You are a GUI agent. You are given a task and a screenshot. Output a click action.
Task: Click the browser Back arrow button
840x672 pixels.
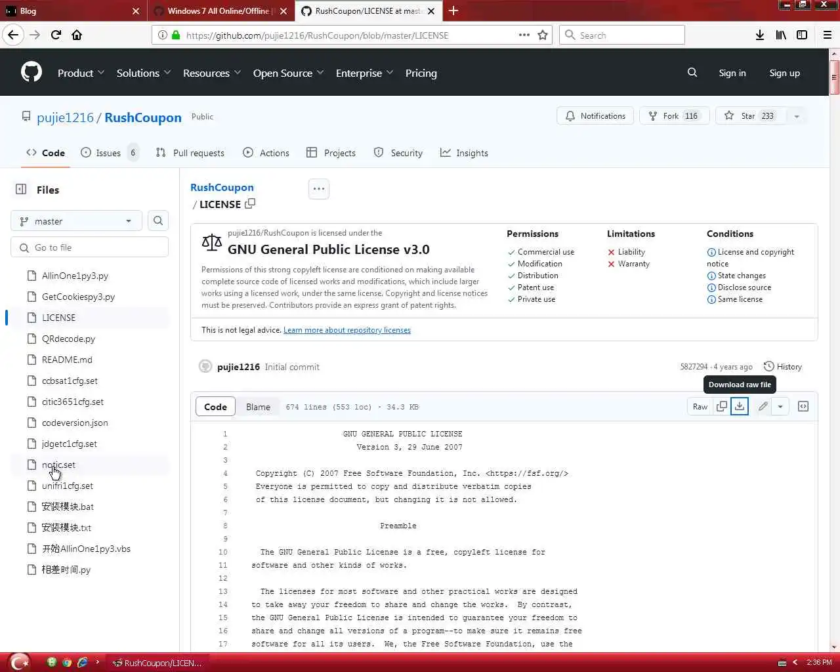(x=13, y=35)
